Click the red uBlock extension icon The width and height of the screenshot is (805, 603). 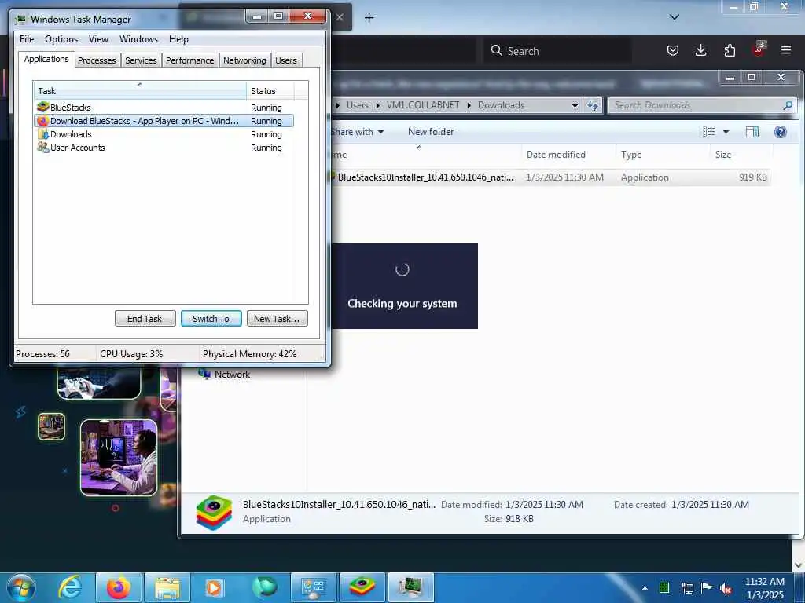pyautogui.click(x=759, y=49)
